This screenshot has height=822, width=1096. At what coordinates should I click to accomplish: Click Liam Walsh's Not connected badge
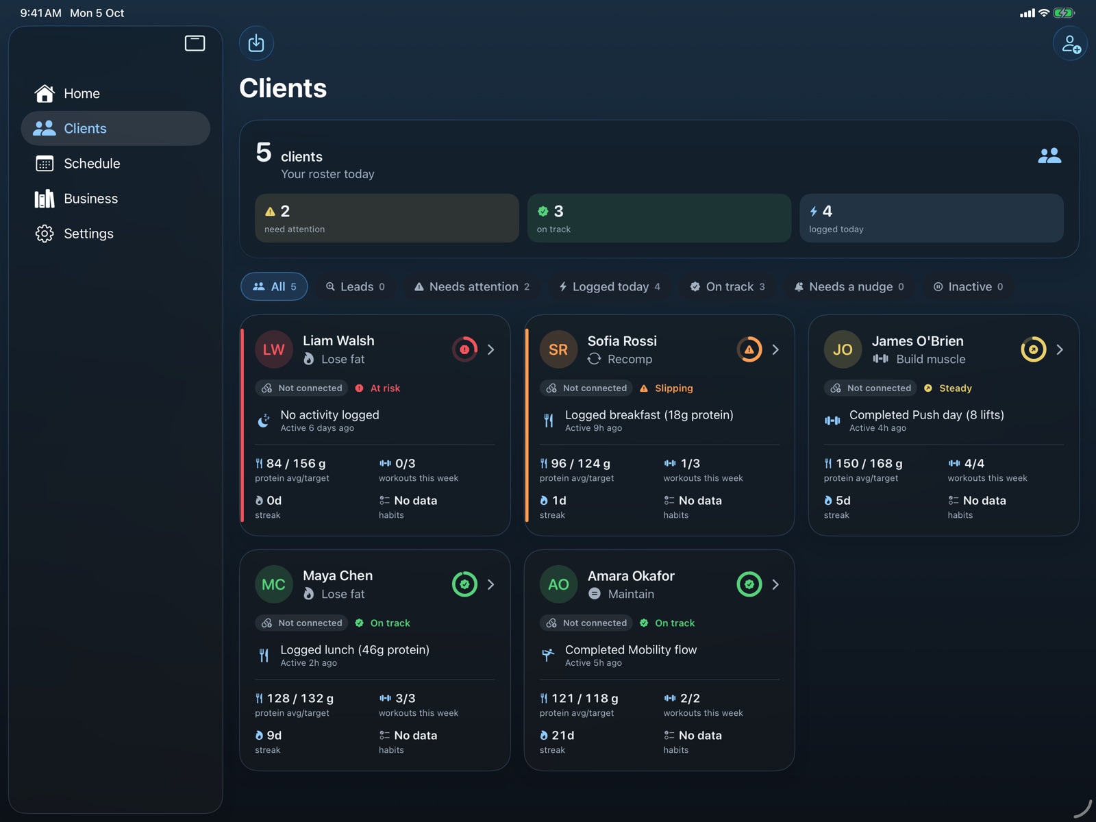click(302, 388)
